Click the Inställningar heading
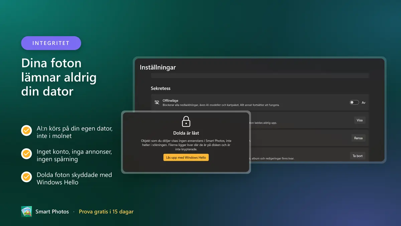Viewport: 401px width, 226px height. 158,67
